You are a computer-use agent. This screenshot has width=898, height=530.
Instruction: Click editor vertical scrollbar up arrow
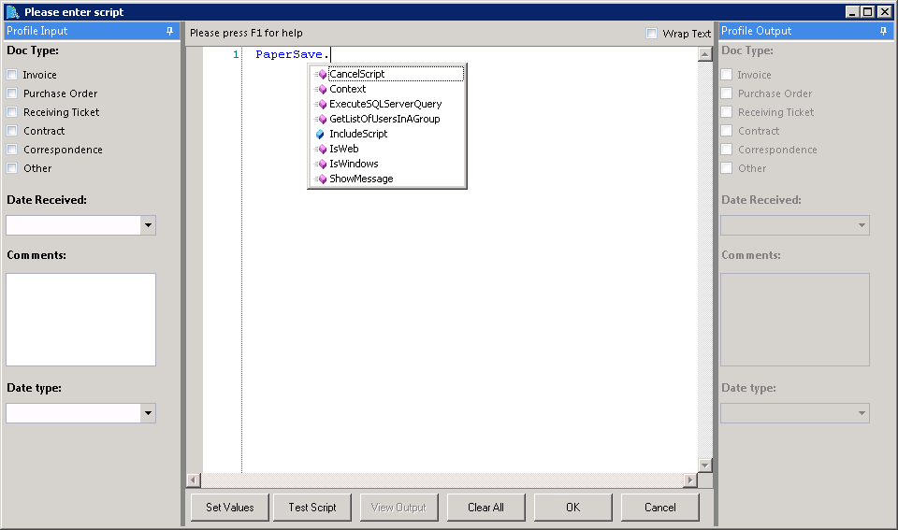(x=705, y=54)
